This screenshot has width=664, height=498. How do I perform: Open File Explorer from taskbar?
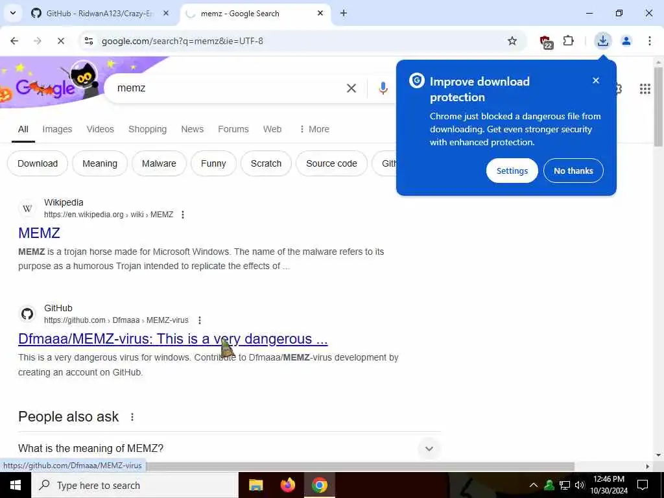[255, 485]
